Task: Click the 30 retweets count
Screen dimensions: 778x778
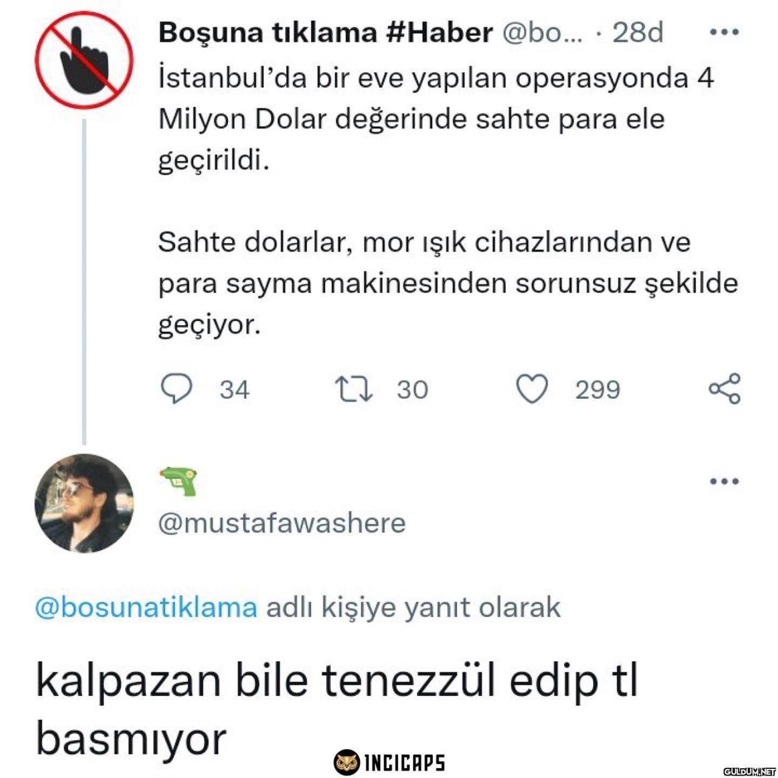Action: coord(413,390)
